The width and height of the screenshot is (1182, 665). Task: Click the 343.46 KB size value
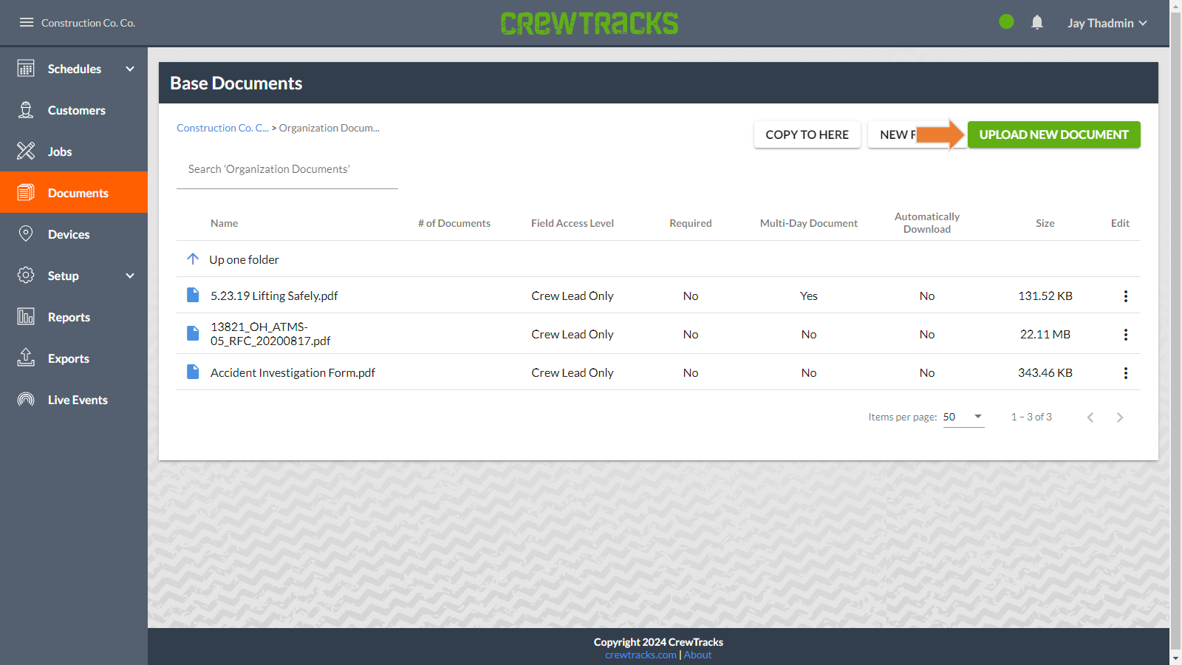(x=1045, y=372)
